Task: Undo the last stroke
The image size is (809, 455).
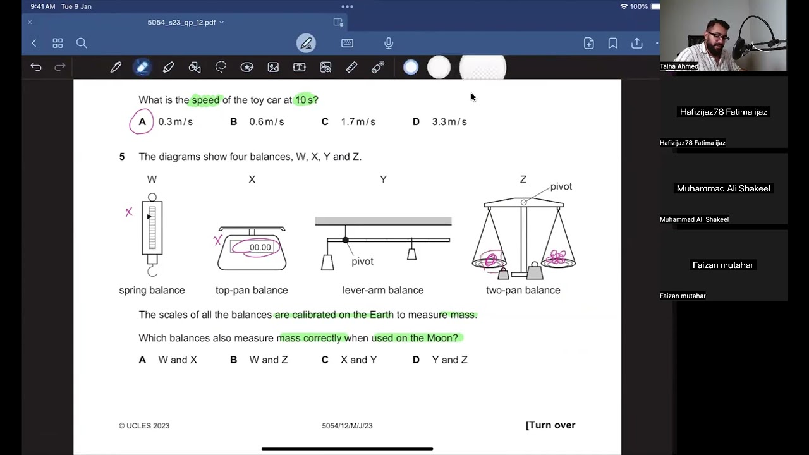Action: (36, 67)
